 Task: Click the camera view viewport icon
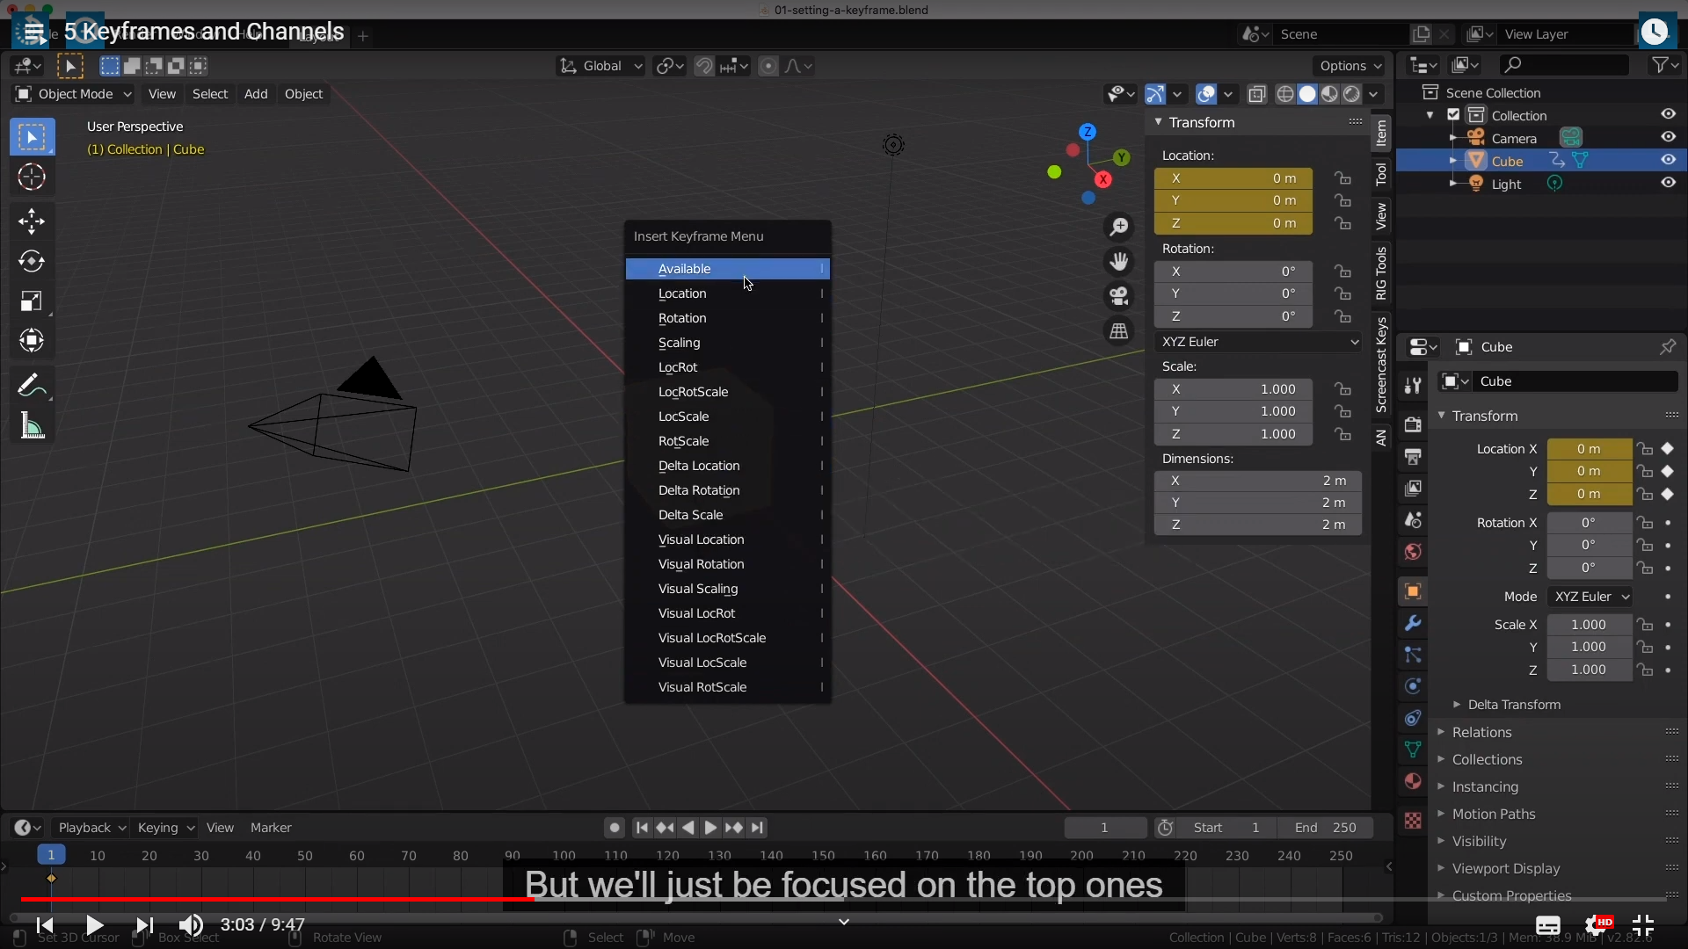1118,296
